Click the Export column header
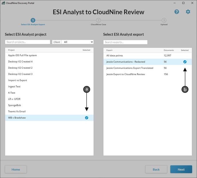The height and width of the screenshot is (178, 197). coord(109,50)
